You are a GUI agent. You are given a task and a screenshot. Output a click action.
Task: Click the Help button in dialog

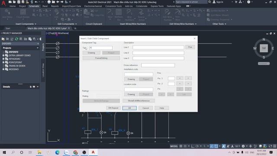pyautogui.click(x=162, y=108)
